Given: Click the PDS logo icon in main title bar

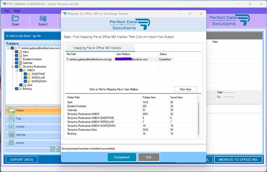Looking at the screenshot, I should point(4,4).
